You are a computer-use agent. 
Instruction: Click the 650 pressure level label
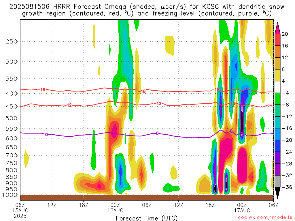pyautogui.click(x=11, y=147)
